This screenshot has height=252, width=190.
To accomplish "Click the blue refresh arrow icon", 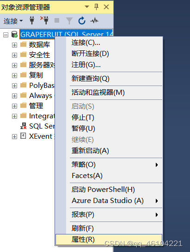I will 82,20.
